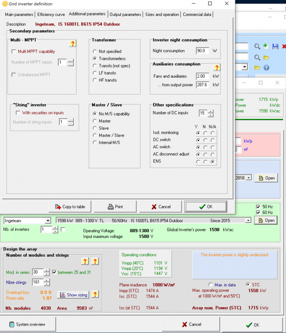Select Not specified transformer option
The height and width of the screenshot is (333, 286).
coord(95,52)
